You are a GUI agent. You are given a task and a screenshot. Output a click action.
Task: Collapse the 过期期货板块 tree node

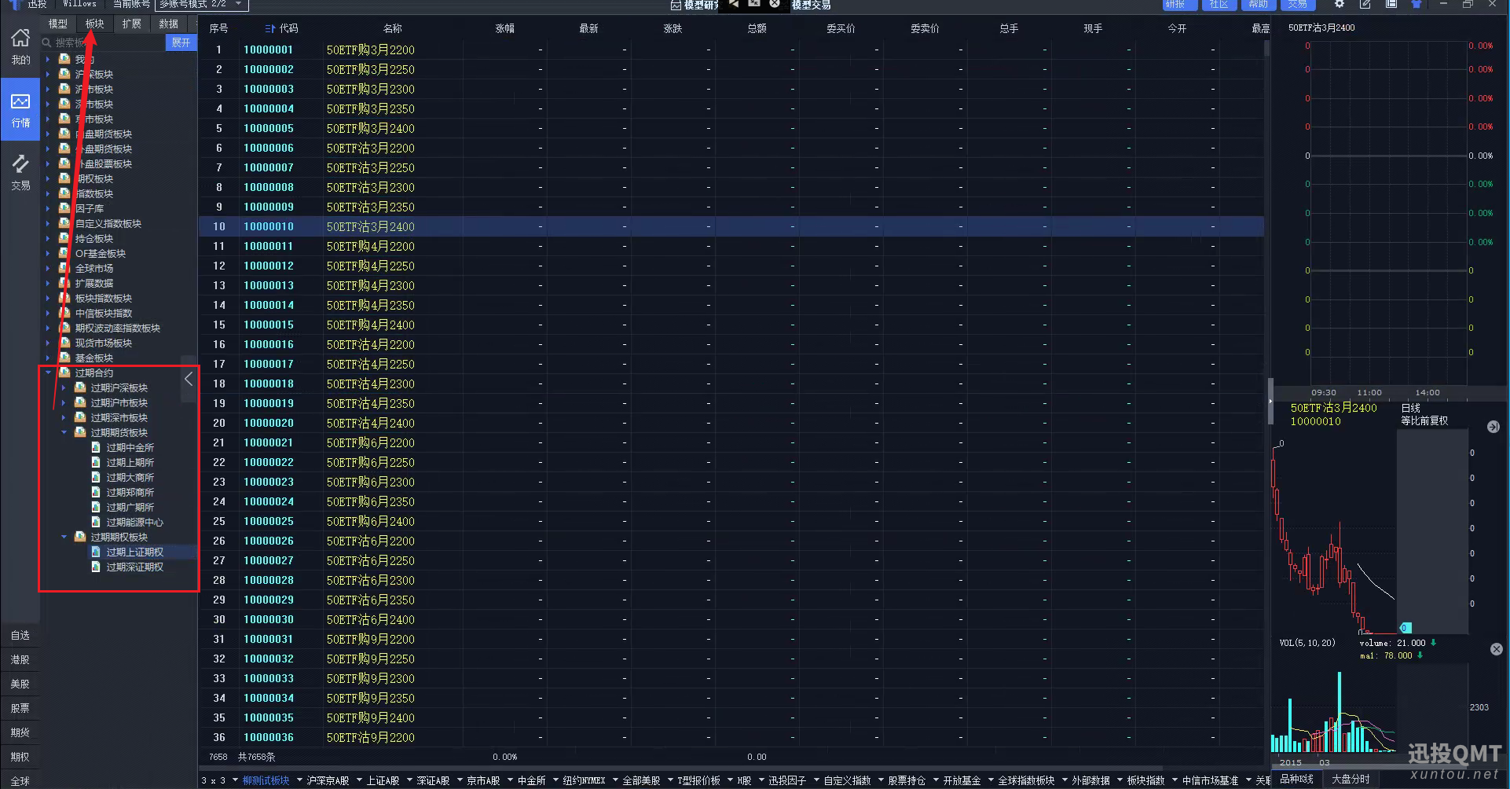click(x=64, y=432)
